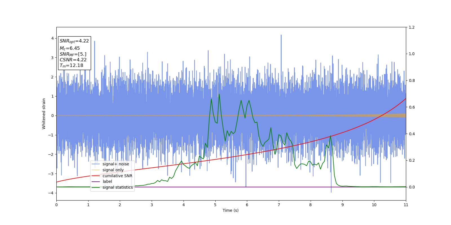The image size is (451, 225).
Task: Click left axis tick label −4
Action: point(51,193)
